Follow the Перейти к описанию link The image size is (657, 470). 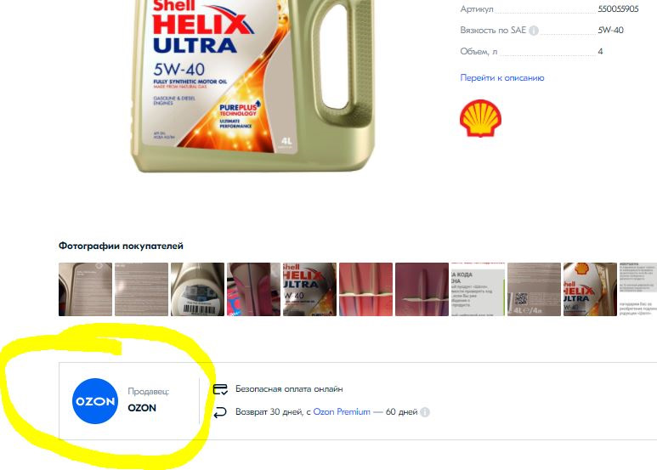(502, 77)
